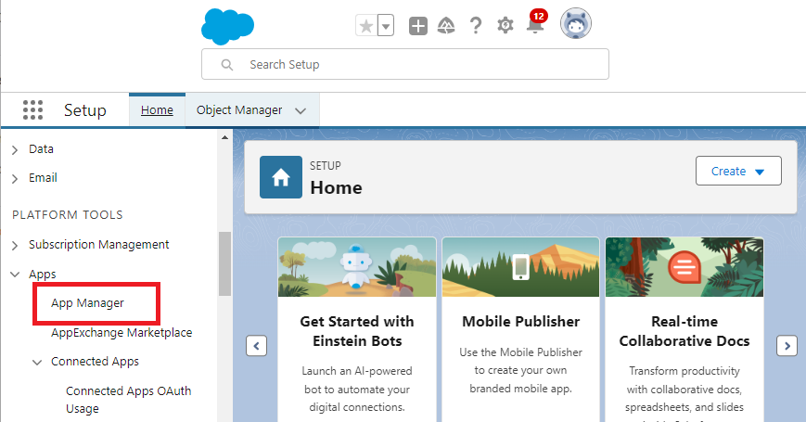The height and width of the screenshot is (422, 806).
Task: Go to the next carousel card
Action: (787, 346)
